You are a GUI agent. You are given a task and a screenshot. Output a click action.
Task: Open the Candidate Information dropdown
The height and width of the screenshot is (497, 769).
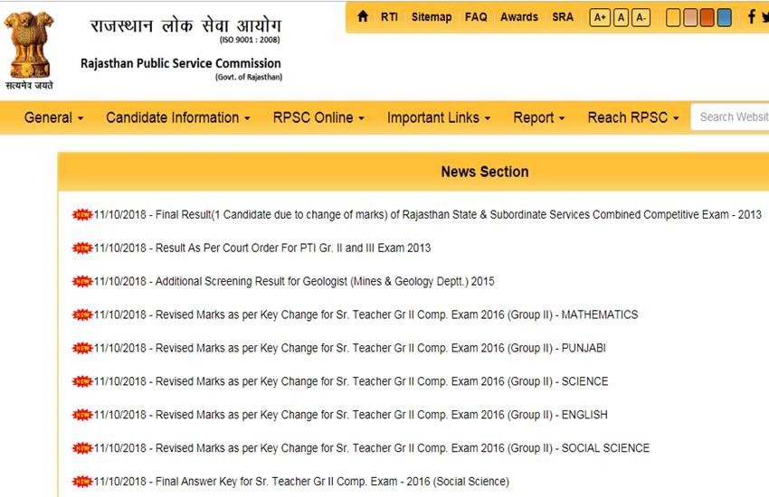click(178, 117)
